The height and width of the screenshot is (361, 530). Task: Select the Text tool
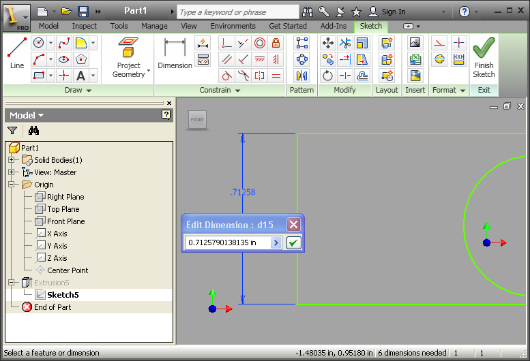click(81, 76)
